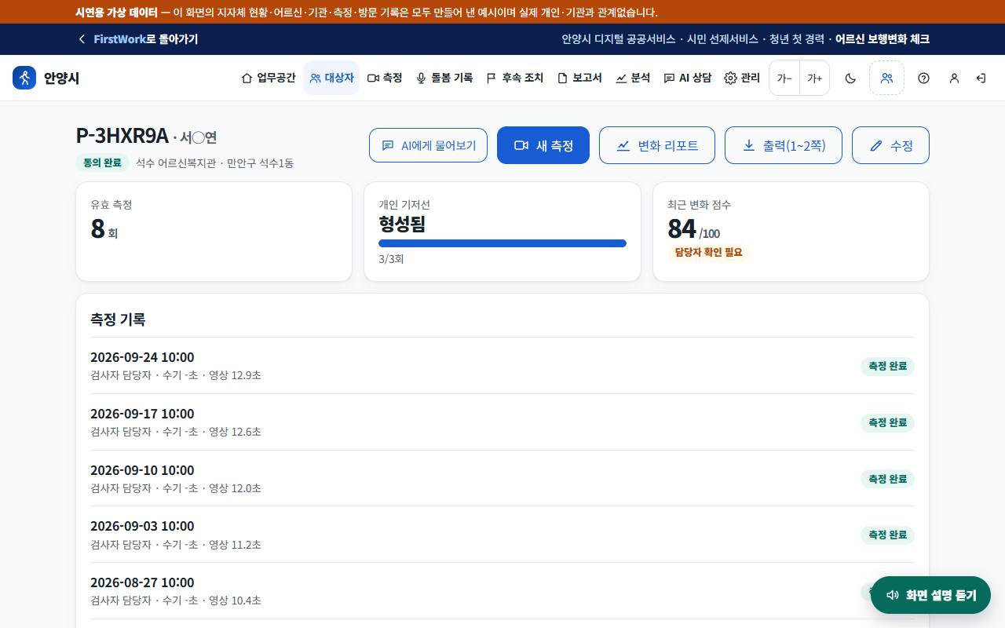Click the 유효 측정 count 8회
This screenshot has width=1005, height=628.
pos(104,228)
